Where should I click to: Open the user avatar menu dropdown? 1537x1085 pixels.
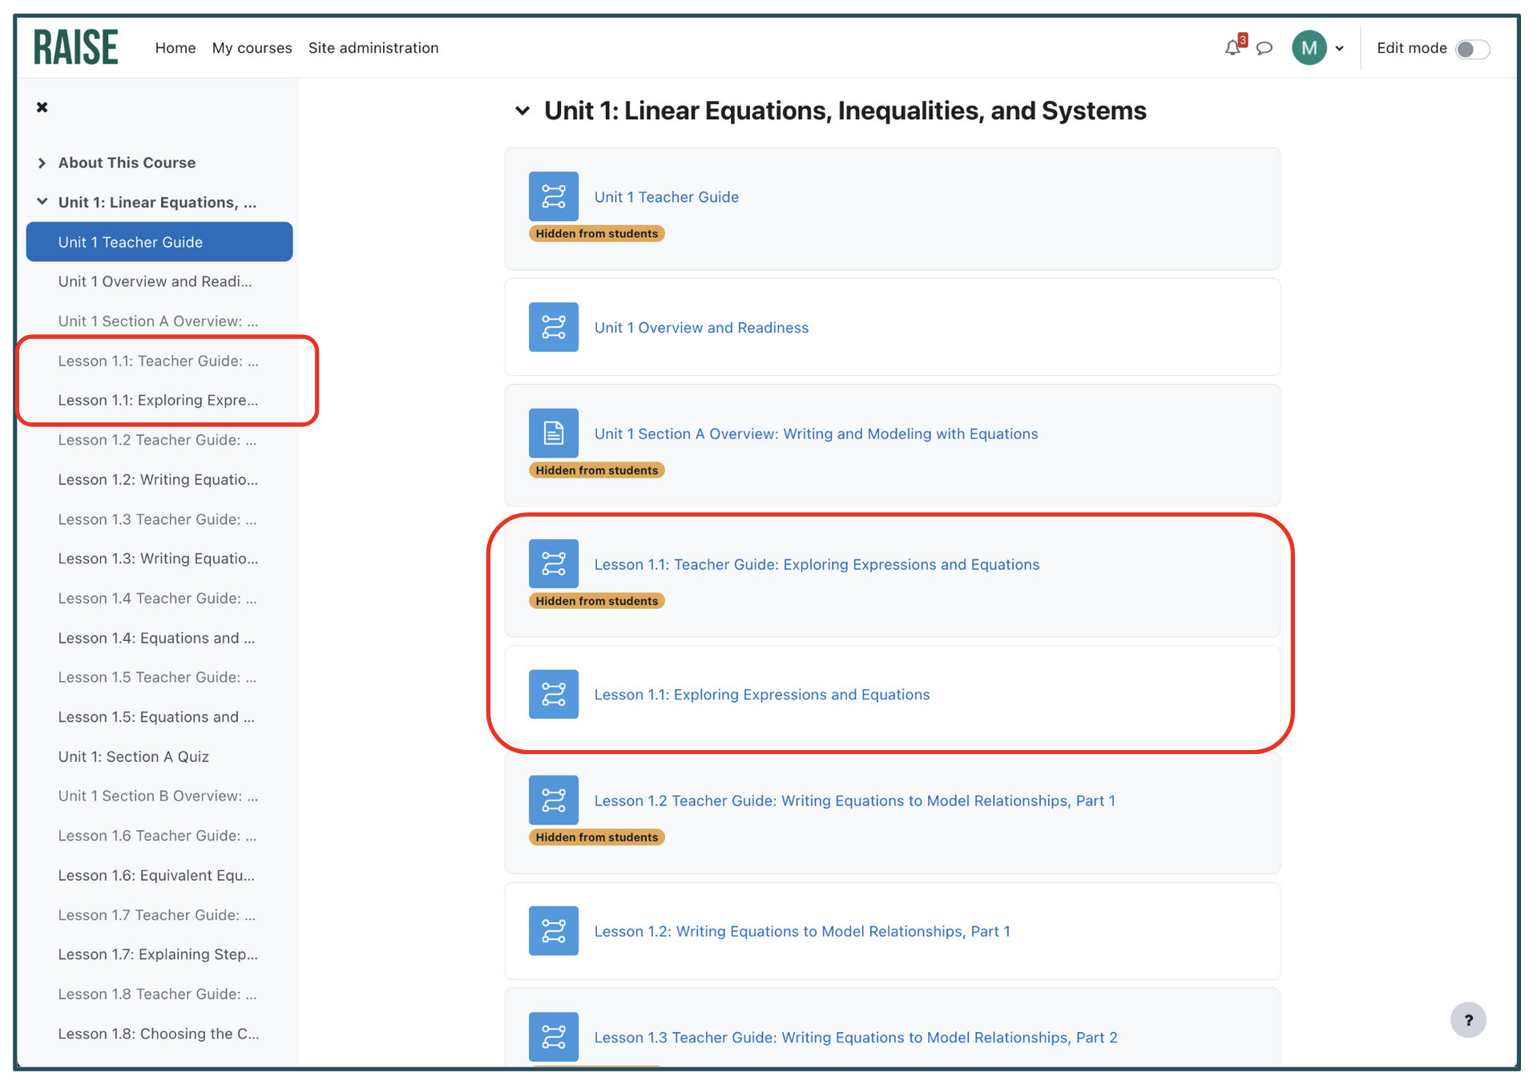click(x=1318, y=48)
